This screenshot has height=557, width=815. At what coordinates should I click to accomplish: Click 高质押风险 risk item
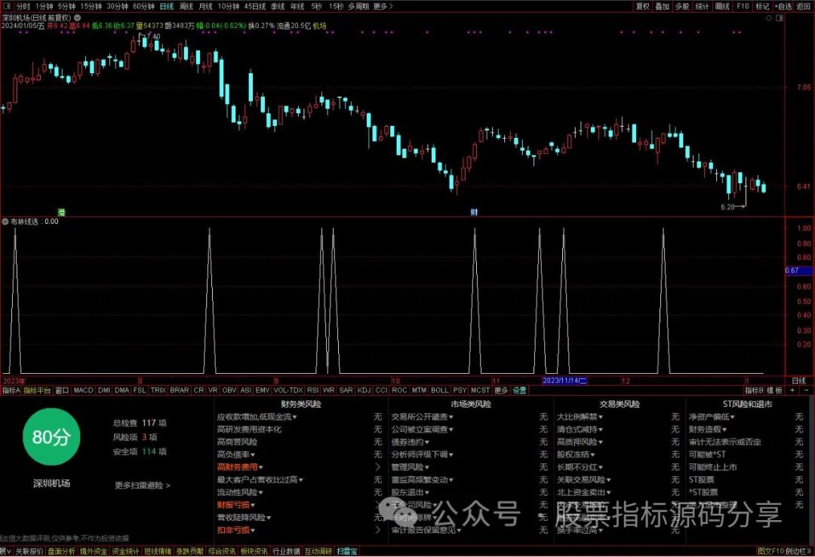580,442
